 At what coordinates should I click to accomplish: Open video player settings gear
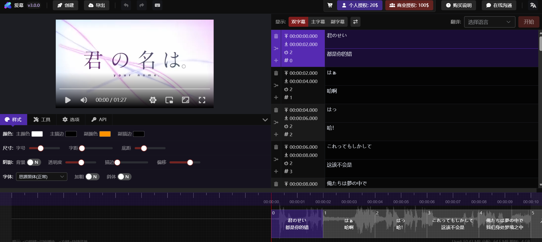153,100
